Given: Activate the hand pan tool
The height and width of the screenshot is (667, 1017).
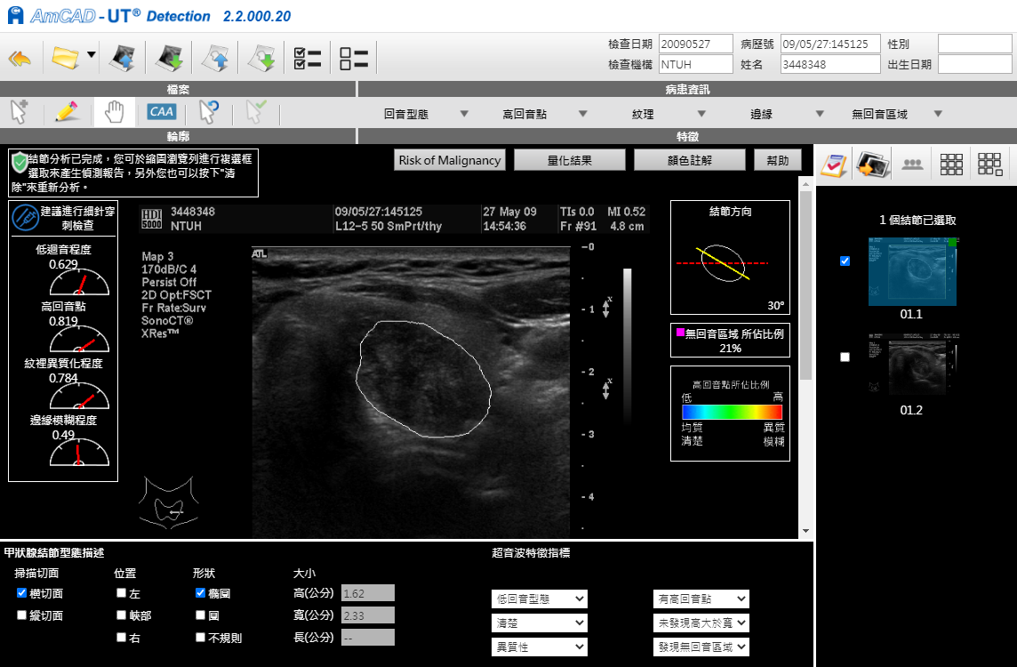Looking at the screenshot, I should click(114, 112).
